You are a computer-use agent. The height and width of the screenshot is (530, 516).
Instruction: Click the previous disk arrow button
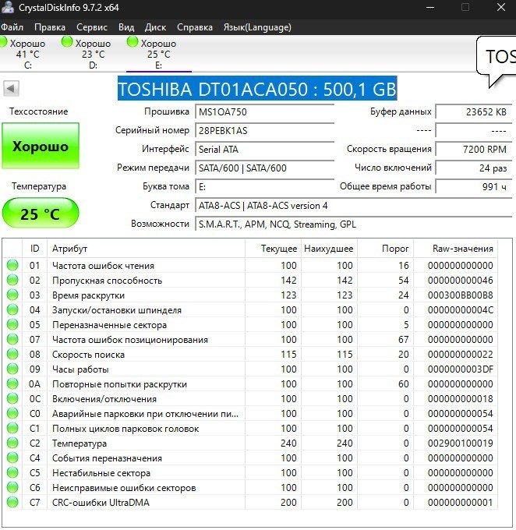click(x=11, y=89)
